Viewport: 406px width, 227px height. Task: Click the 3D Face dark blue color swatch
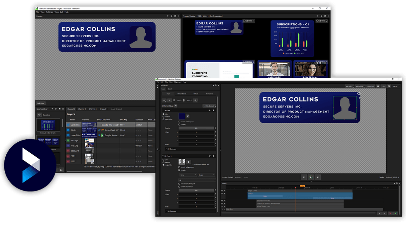[182, 116]
